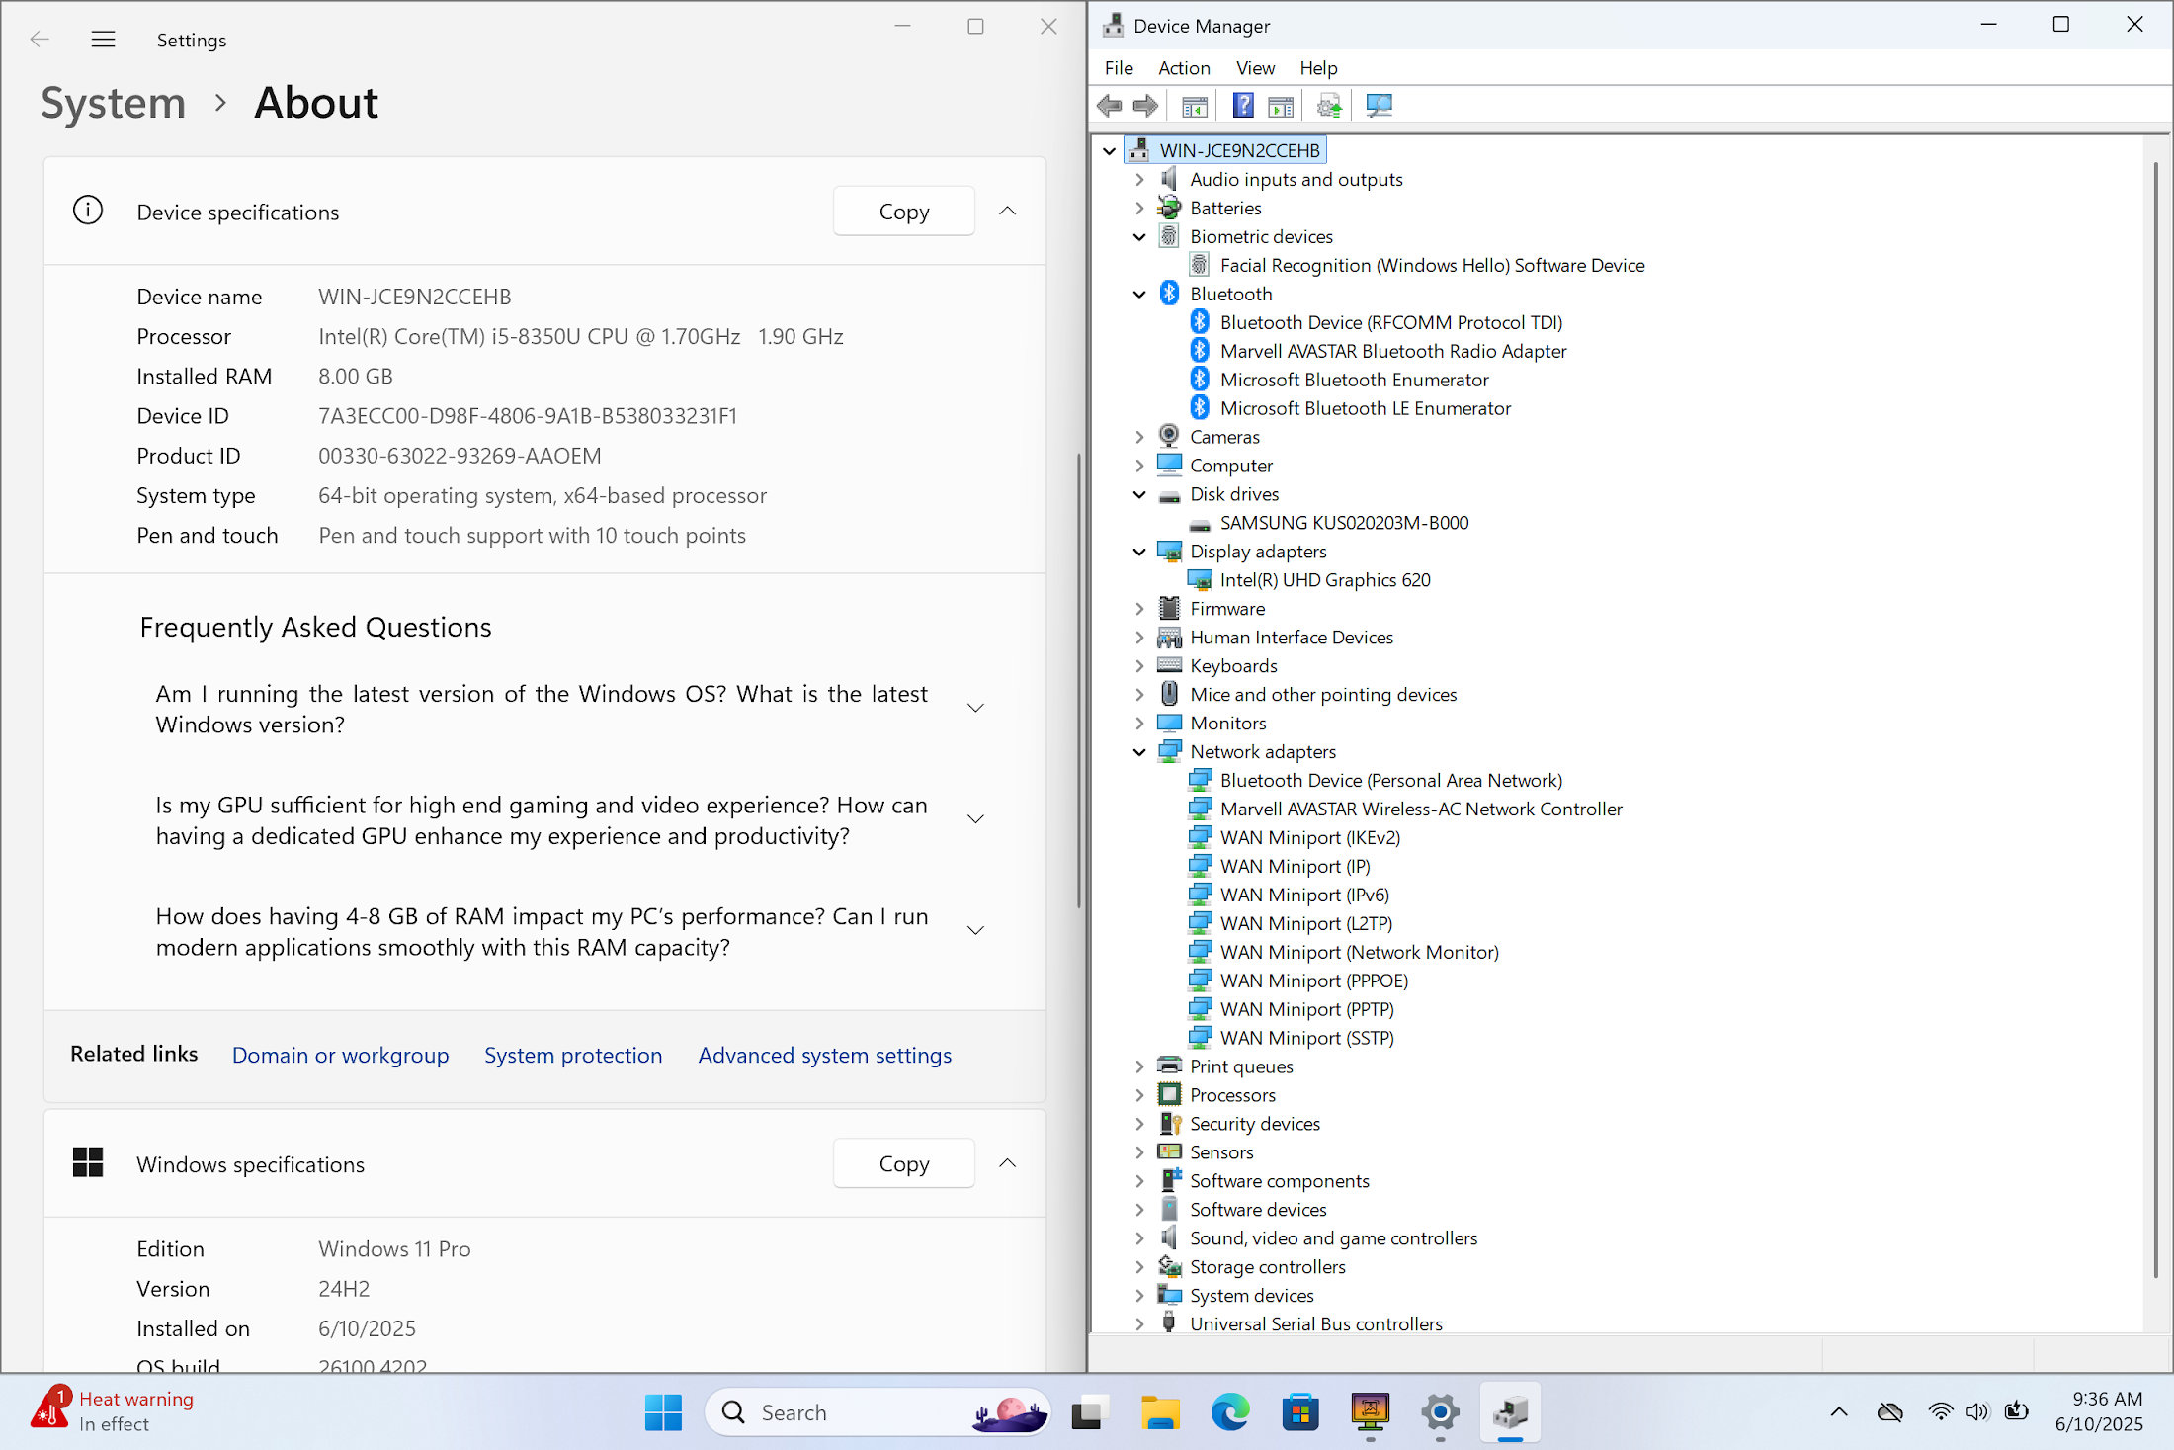Open the Heat warning weather widget
The image size is (2174, 1450).
(114, 1411)
